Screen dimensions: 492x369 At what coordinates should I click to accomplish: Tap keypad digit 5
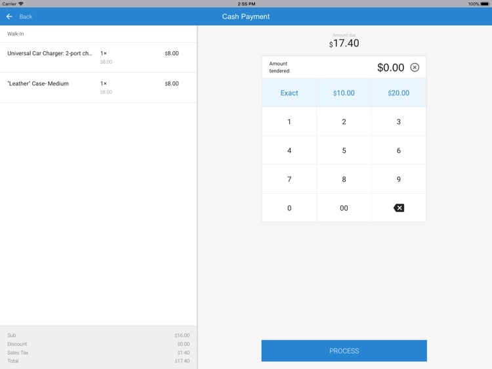[344, 150]
